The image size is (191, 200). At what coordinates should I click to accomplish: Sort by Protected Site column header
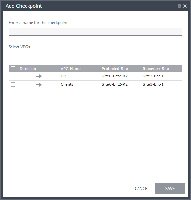121,69
